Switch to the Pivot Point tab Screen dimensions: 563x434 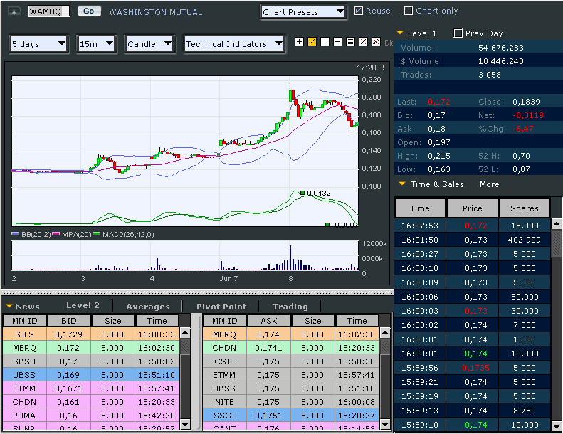221,306
